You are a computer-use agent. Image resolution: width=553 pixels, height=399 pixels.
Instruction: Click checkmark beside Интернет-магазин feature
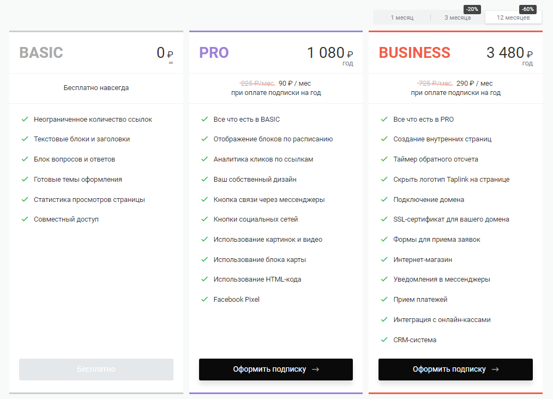tap(384, 259)
